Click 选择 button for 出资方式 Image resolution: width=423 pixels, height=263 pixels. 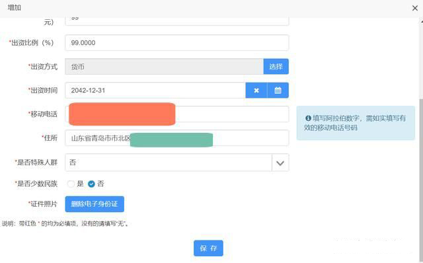(276, 66)
